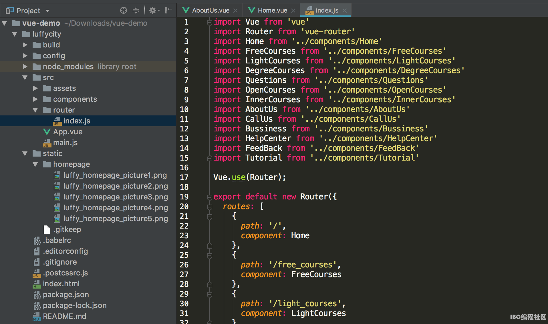Expand the node_modules folder
Screen dimensions: 548x324
pyautogui.click(x=25, y=67)
